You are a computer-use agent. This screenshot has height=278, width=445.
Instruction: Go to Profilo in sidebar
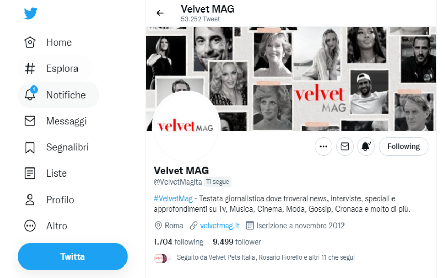point(30,200)
